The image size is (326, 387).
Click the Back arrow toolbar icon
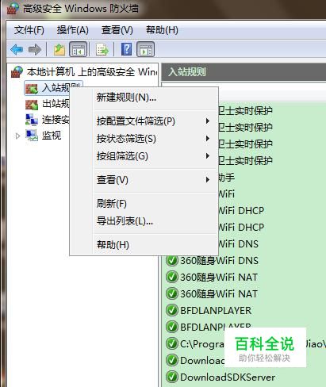[x=17, y=49]
